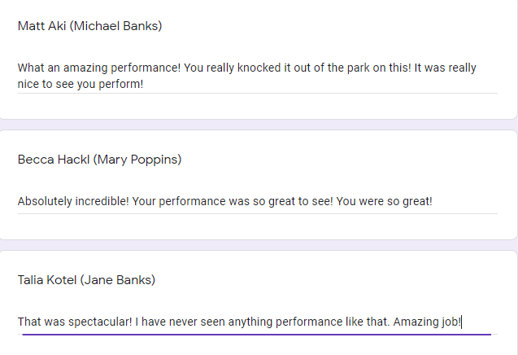The height and width of the screenshot is (355, 518).
Task: Click Matt Aki's answer text field
Action: (257, 76)
